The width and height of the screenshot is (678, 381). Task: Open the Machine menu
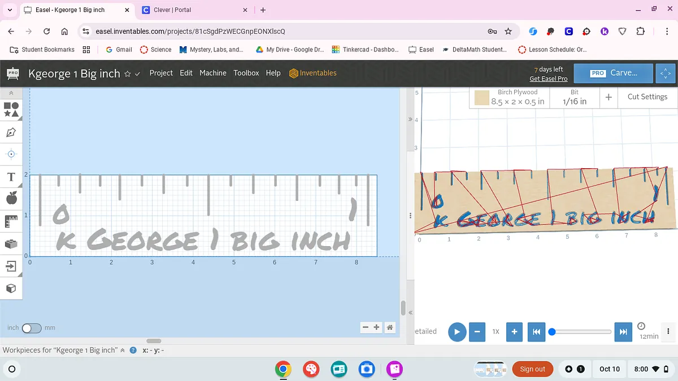tap(212, 73)
